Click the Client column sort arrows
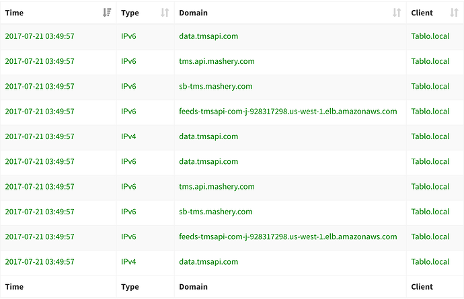The width and height of the screenshot is (464, 299). 454,13
